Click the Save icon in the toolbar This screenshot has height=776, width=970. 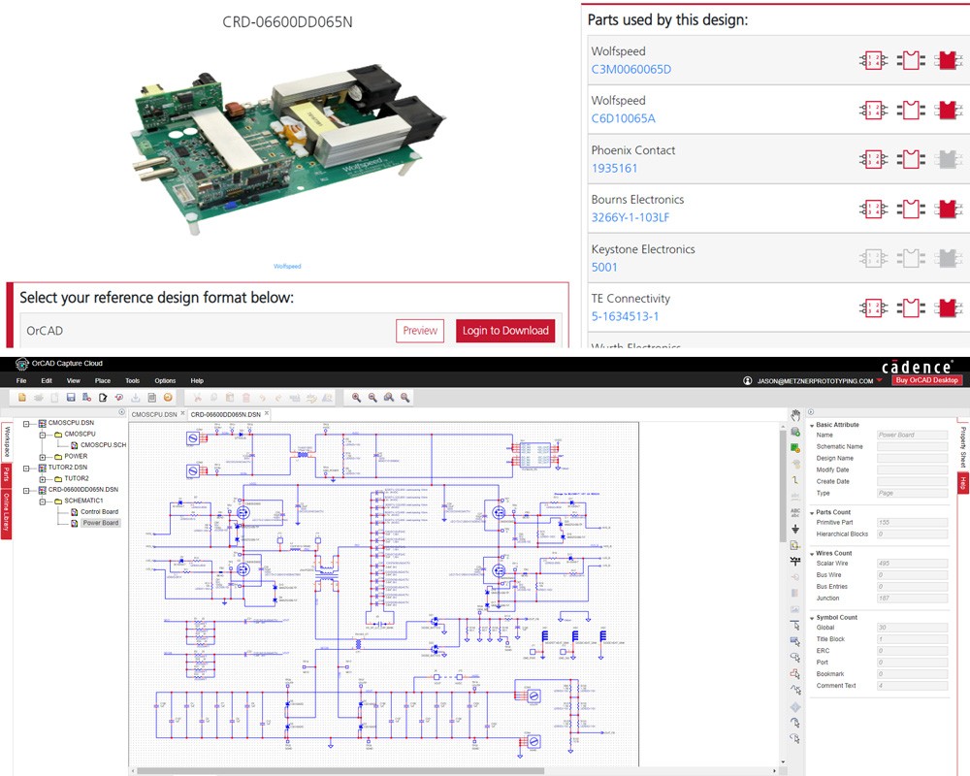click(x=69, y=397)
